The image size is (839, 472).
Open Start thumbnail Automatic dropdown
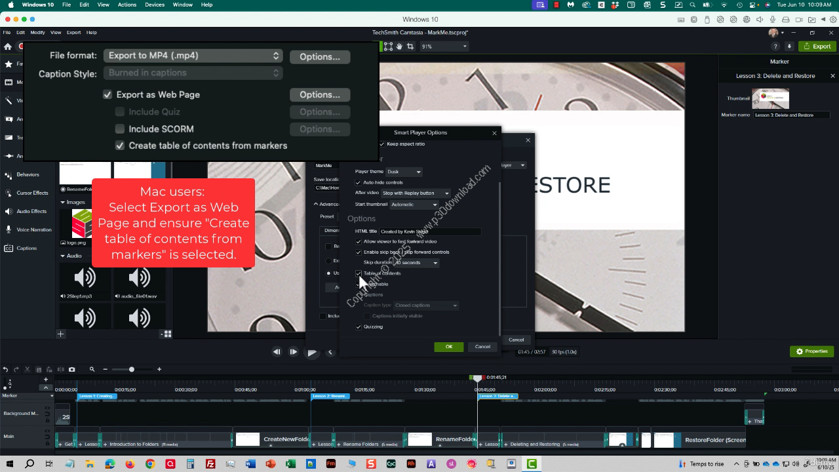tap(414, 205)
